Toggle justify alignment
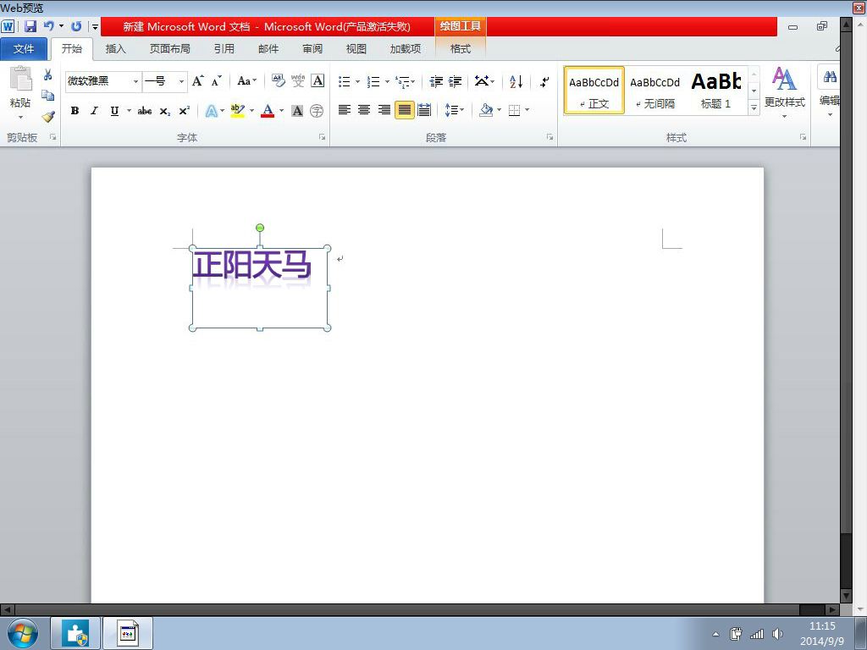867x650 pixels. pos(405,110)
